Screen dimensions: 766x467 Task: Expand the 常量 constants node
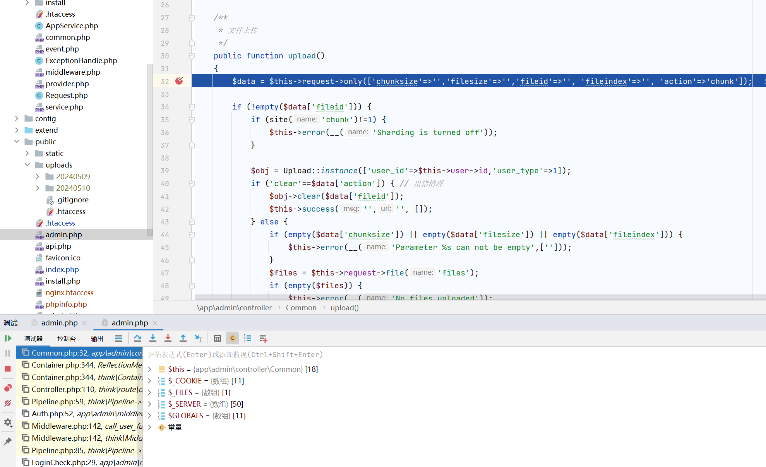(150, 427)
